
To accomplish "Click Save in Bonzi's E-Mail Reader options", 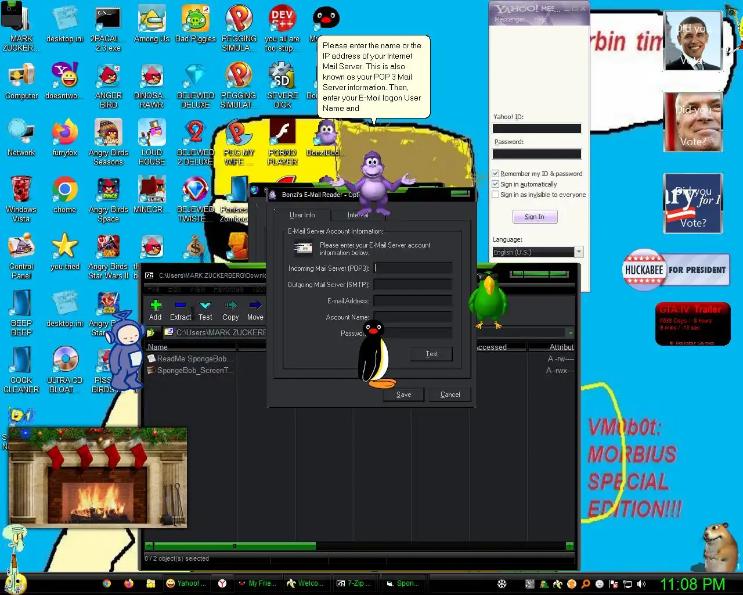I will tap(403, 395).
